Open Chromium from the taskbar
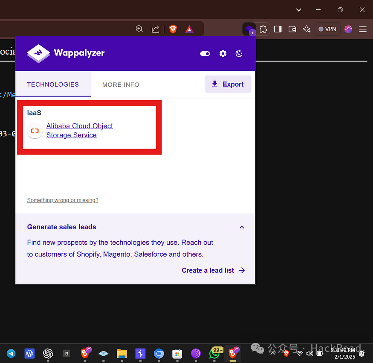This screenshot has height=363, width=373. tap(159, 354)
